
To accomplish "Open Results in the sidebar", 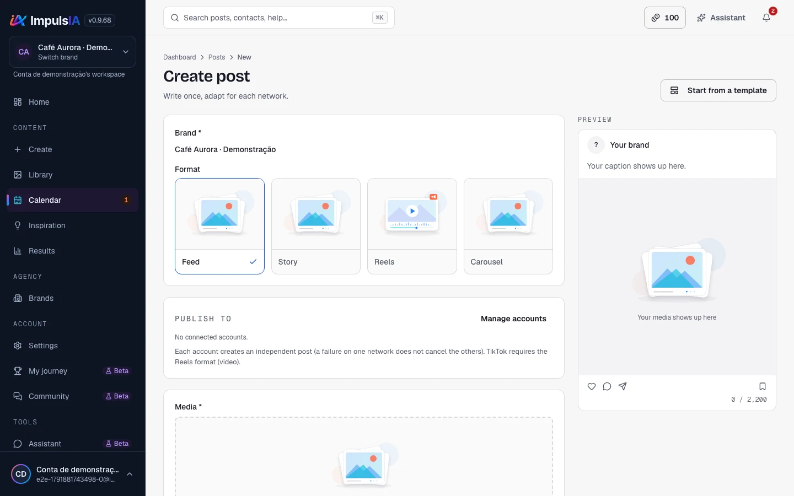I will tap(72, 251).
